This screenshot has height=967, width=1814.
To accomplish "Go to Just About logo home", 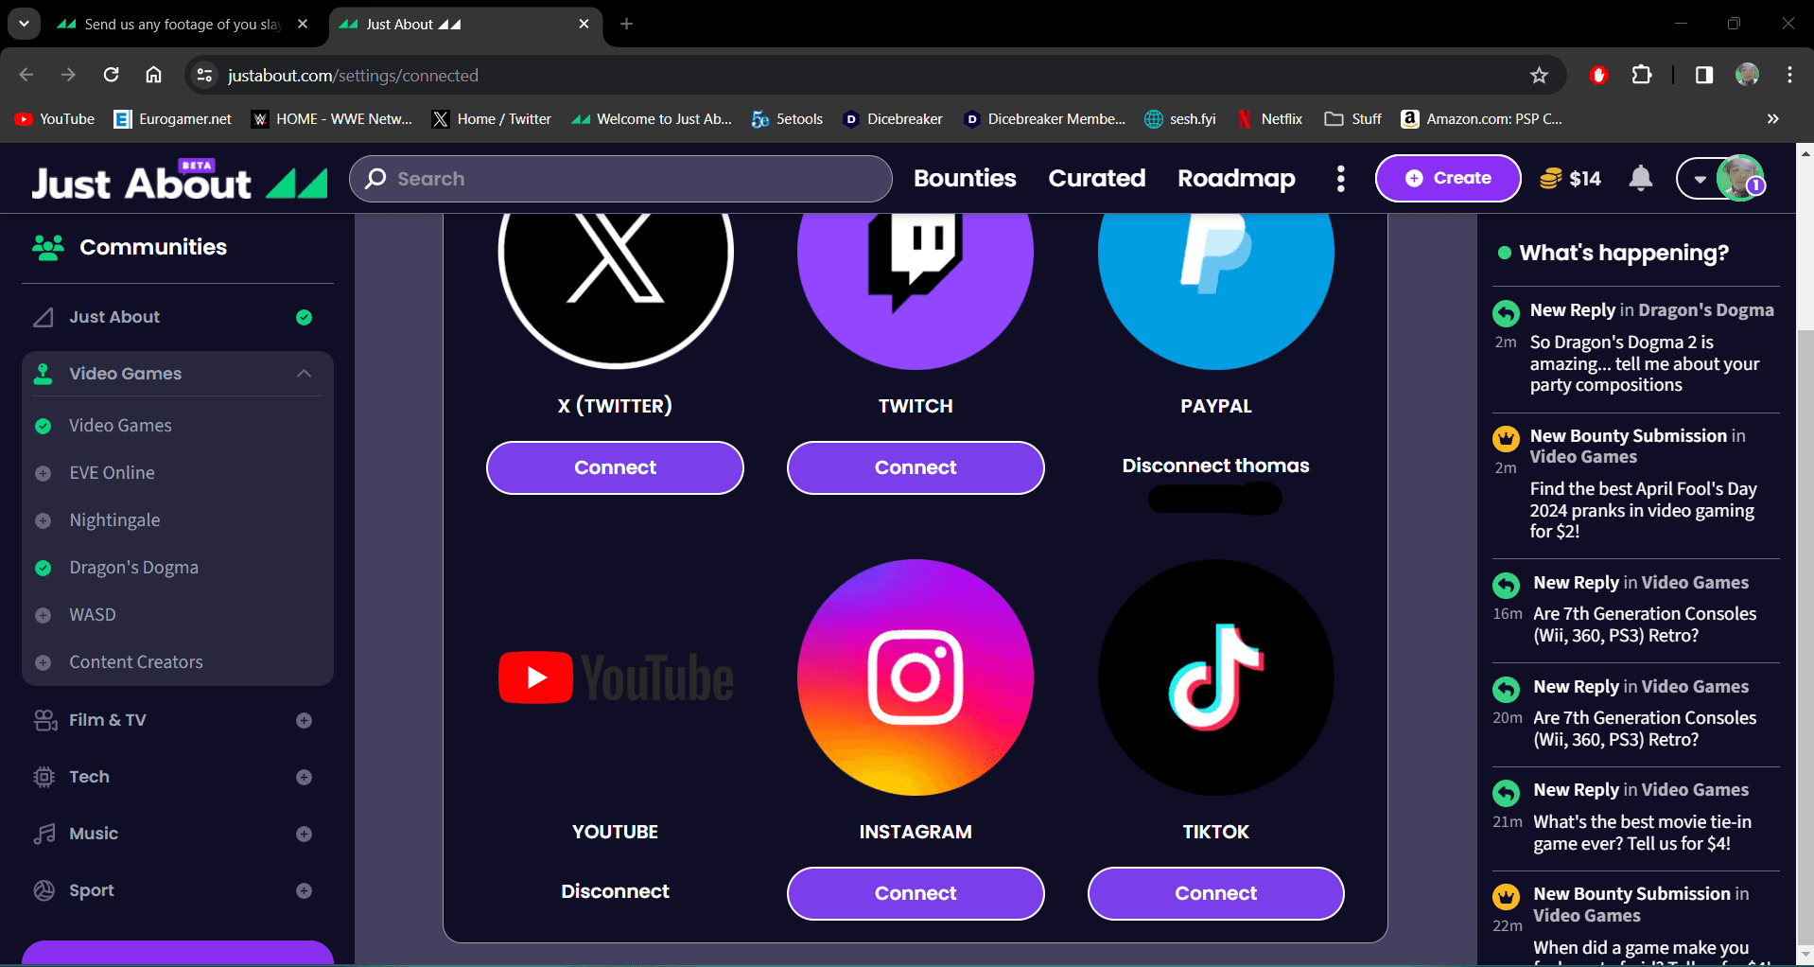I will pos(180,180).
